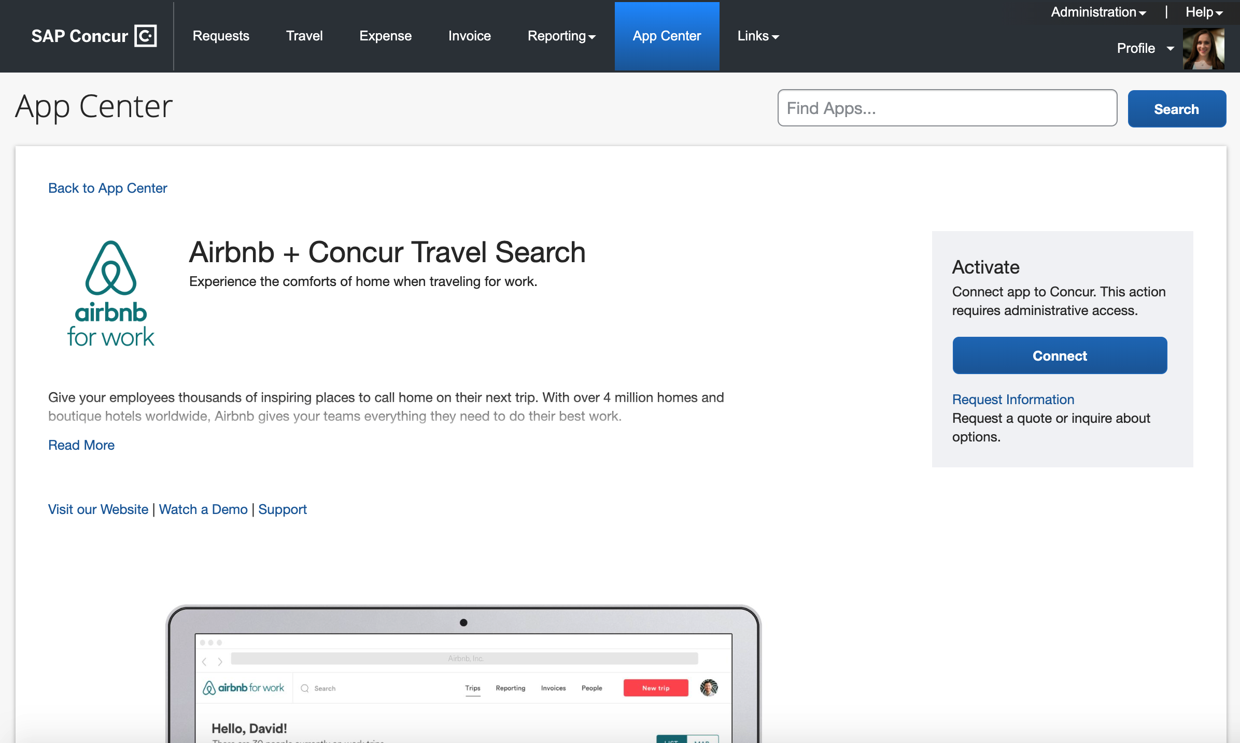Click the Watch a Demo link
Screen dimensions: 1240x743
(x=203, y=509)
